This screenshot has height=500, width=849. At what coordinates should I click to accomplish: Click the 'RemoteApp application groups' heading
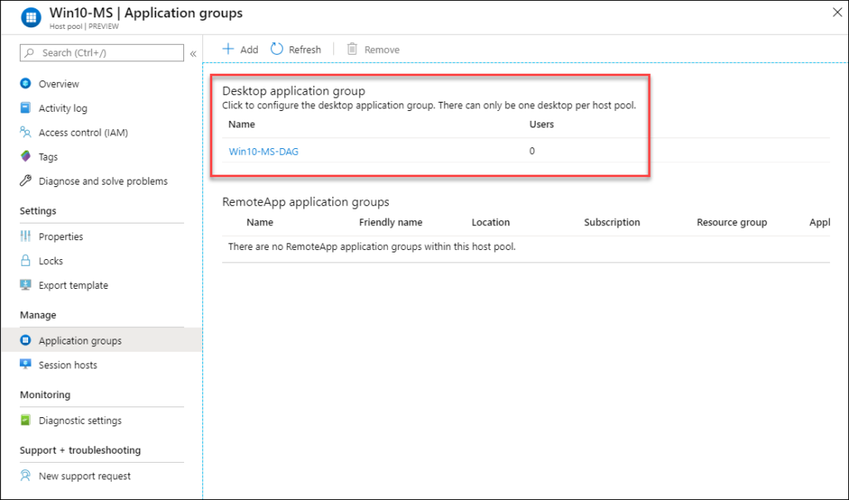pos(305,202)
